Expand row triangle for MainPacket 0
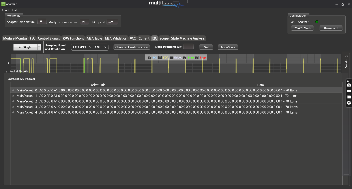 (x=13, y=90)
